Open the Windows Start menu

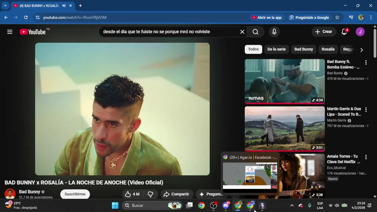click(115, 206)
